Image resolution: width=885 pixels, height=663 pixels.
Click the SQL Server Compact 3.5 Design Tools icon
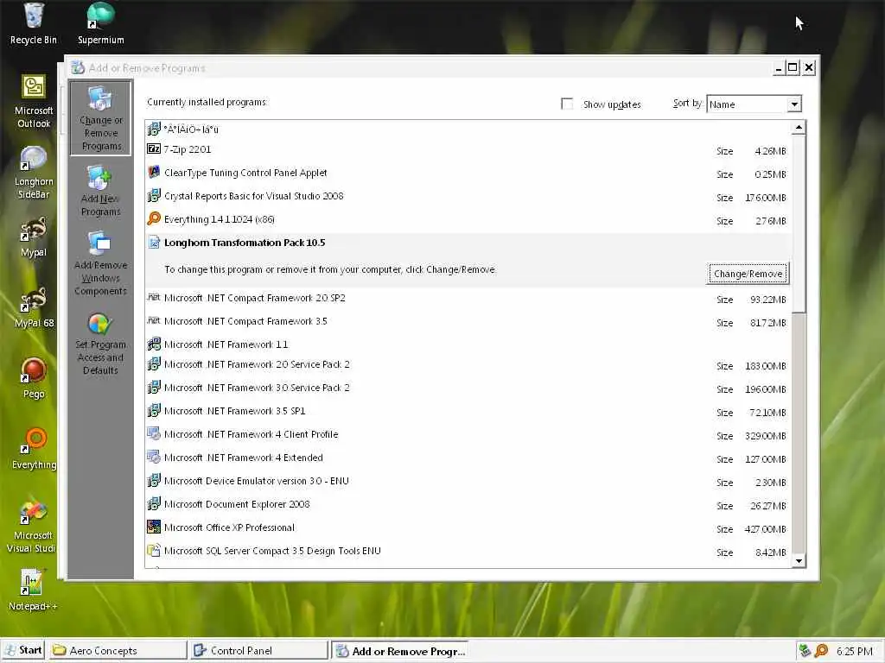click(x=154, y=550)
